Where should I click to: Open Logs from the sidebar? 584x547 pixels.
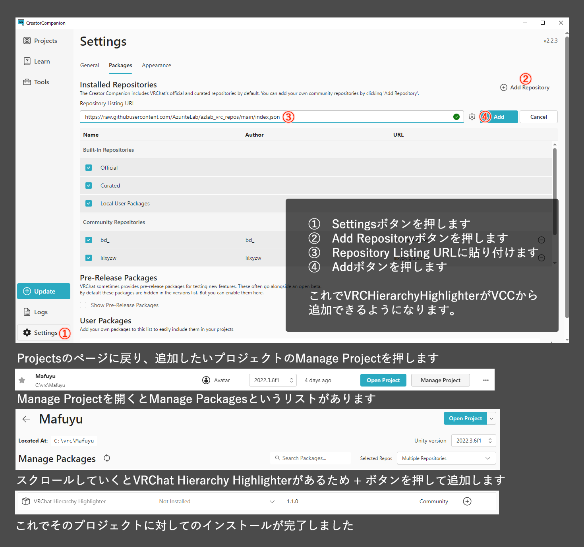(x=35, y=312)
